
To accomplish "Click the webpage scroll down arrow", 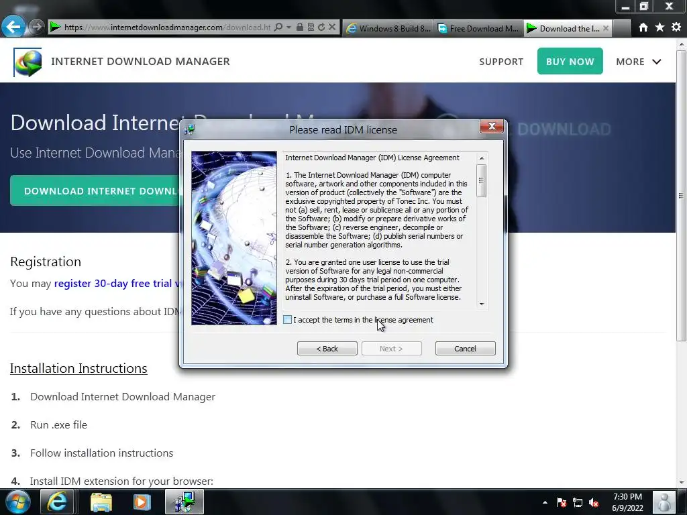I will [682, 483].
